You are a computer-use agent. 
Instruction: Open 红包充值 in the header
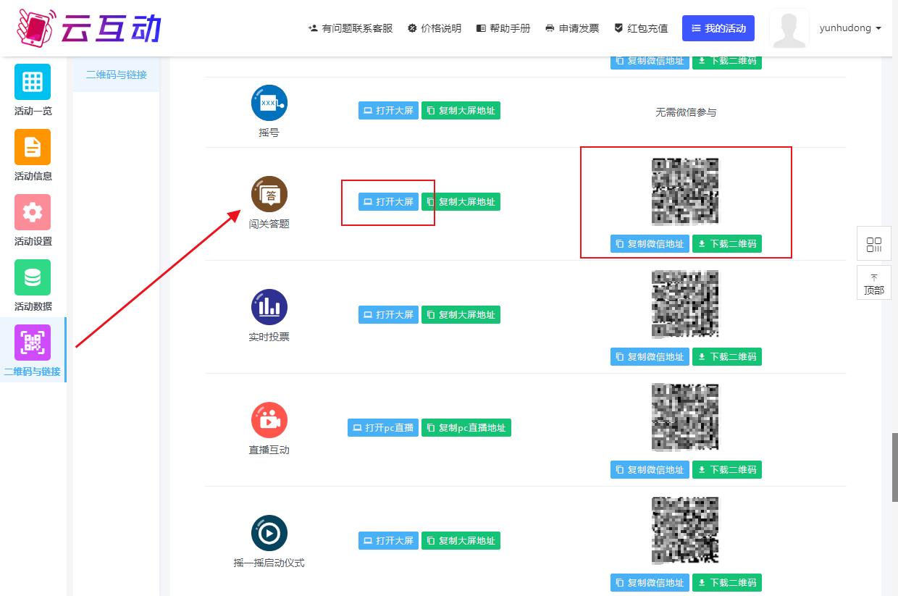[x=641, y=28]
